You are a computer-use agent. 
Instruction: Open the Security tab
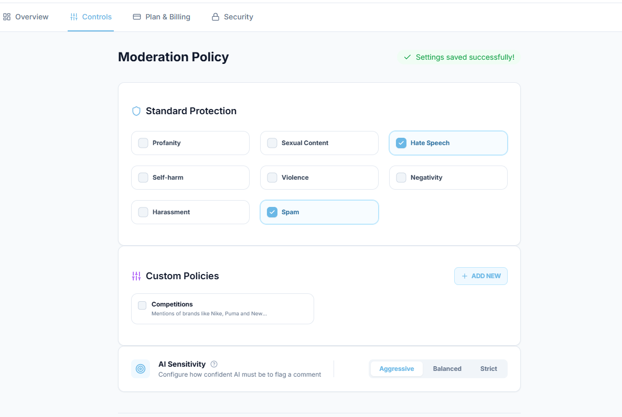coord(232,17)
